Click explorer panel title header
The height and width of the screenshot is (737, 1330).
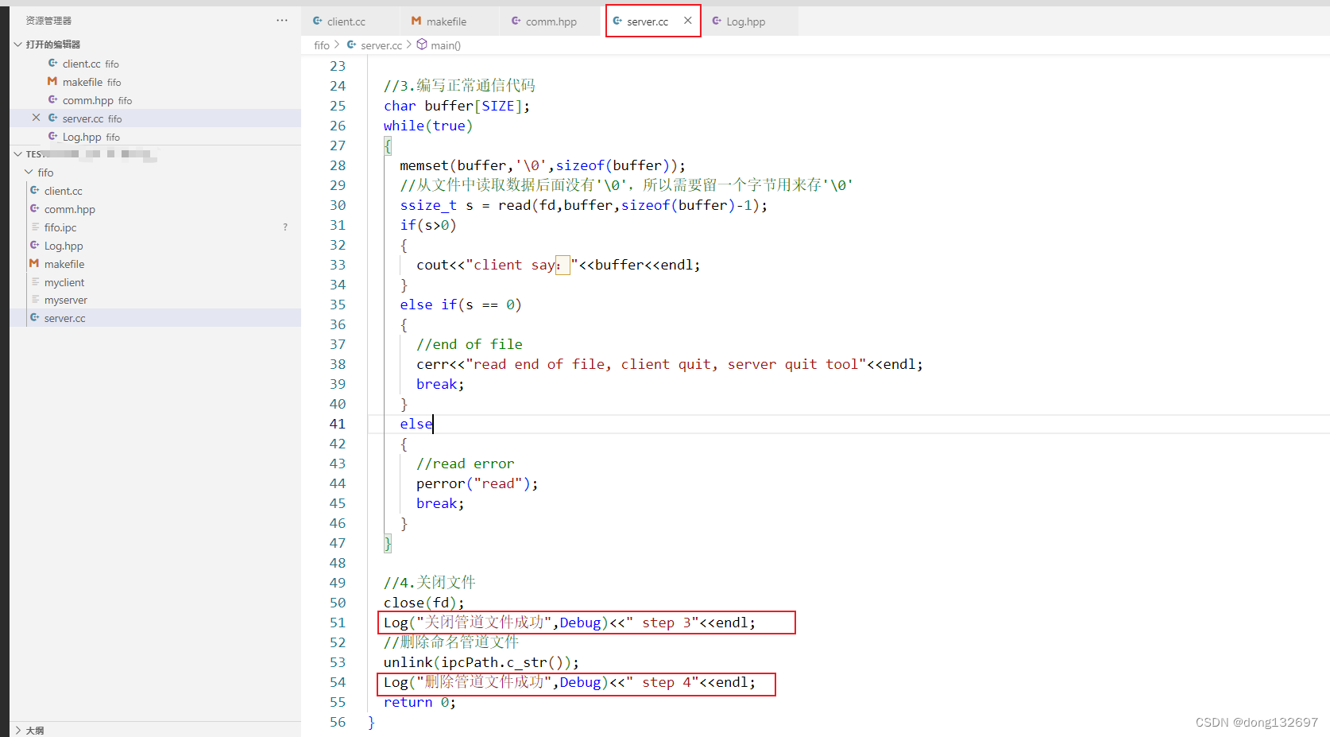coord(48,21)
